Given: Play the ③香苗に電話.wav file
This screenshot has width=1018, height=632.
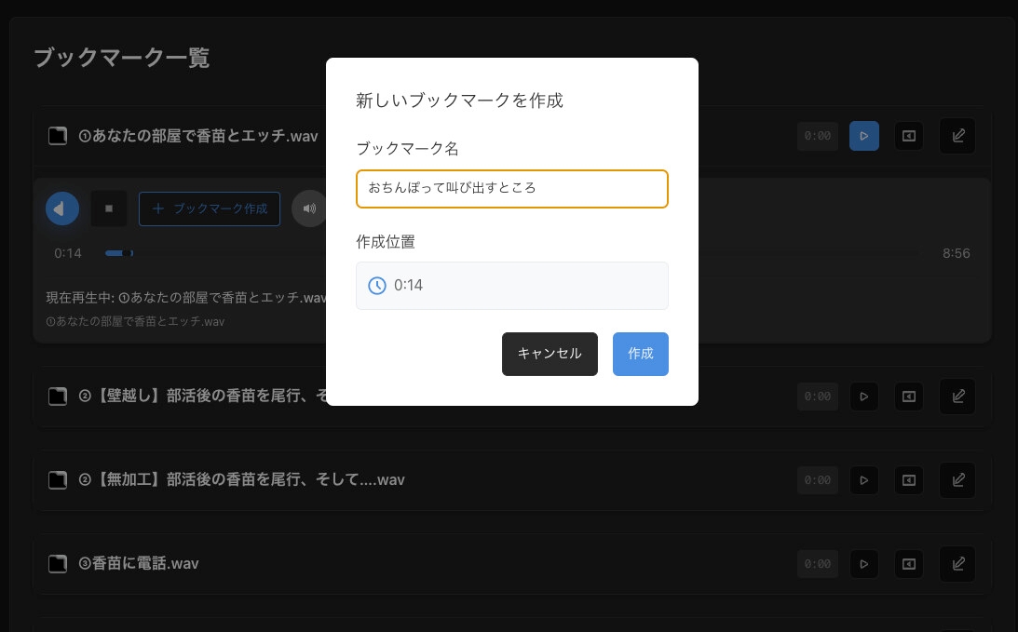Looking at the screenshot, I should [x=863, y=564].
